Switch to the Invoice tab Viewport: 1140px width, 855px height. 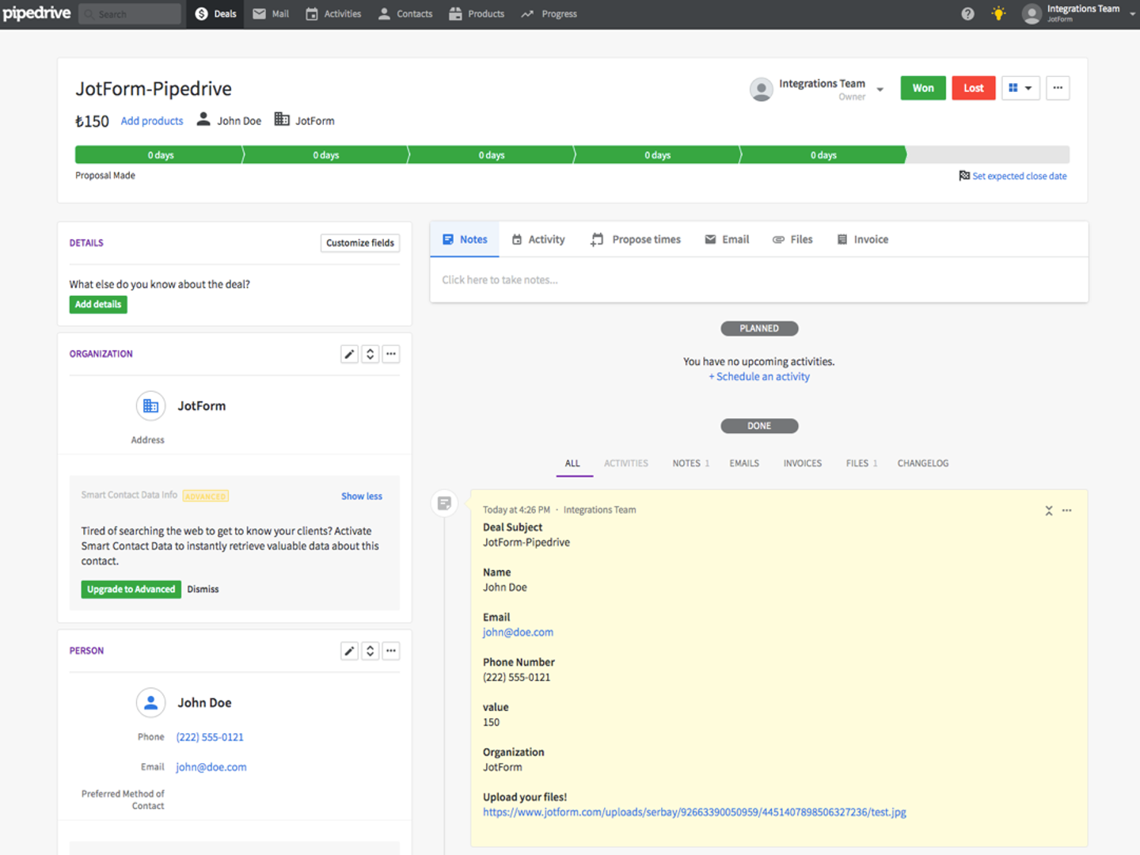click(863, 240)
